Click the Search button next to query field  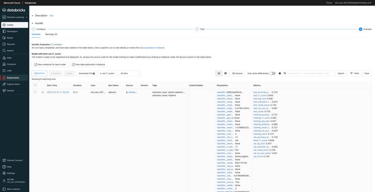pos(341,73)
